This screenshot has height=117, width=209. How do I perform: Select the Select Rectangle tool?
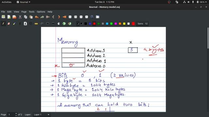click(x=48, y=24)
